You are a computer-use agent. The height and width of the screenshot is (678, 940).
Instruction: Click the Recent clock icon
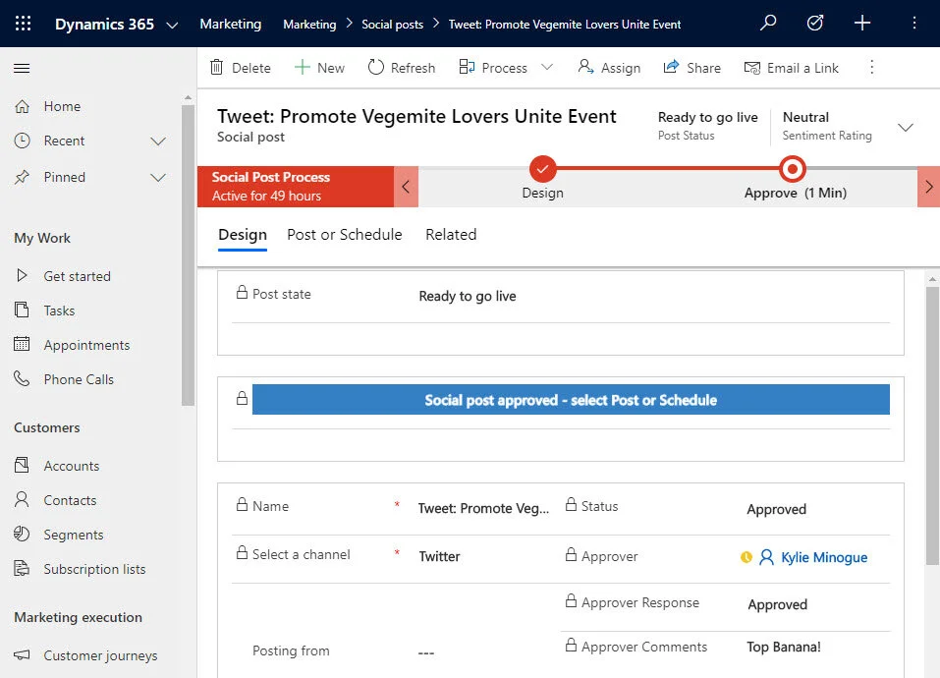23,141
